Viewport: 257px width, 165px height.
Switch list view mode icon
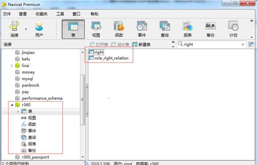(251, 44)
